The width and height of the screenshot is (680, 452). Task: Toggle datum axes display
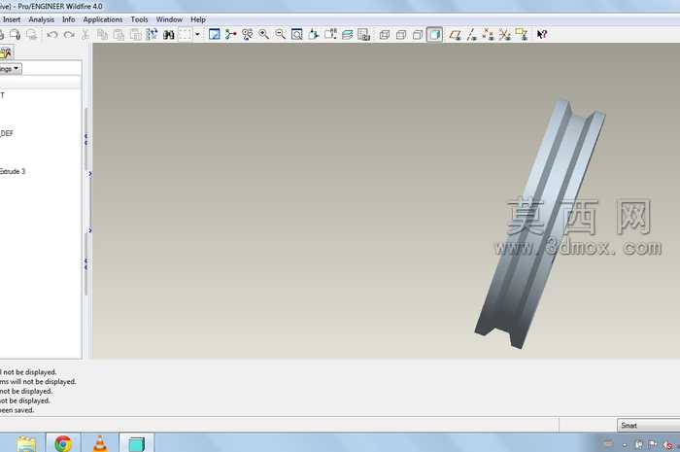click(x=471, y=35)
